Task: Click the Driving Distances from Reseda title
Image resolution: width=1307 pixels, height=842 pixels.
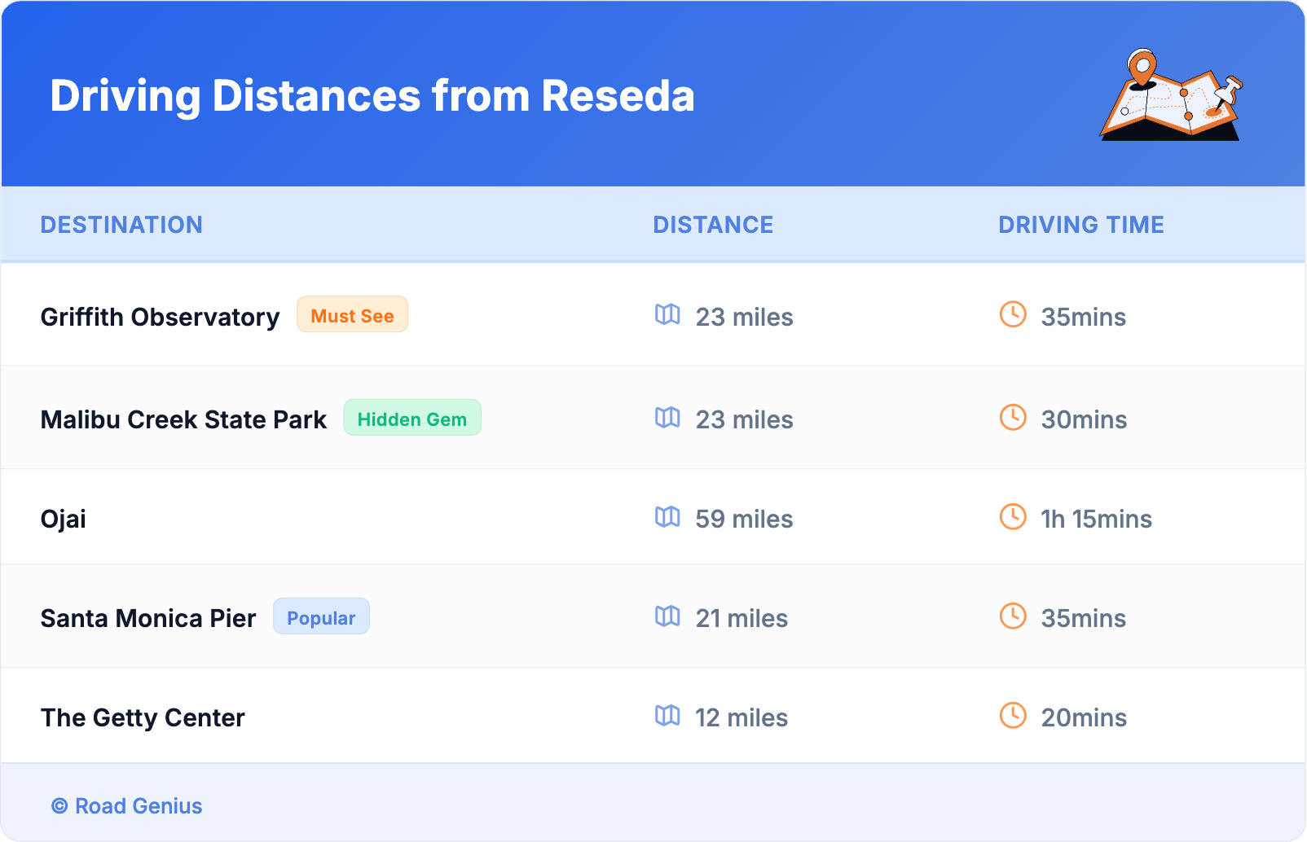Action: tap(372, 96)
